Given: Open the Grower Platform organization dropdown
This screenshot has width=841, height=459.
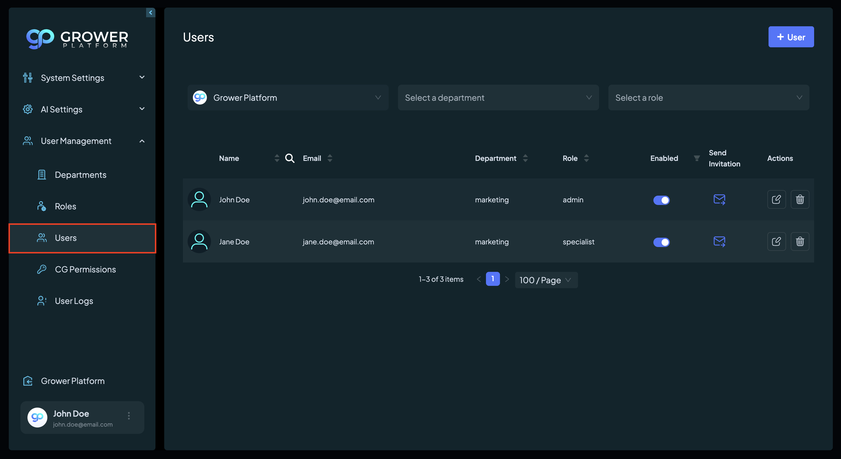Looking at the screenshot, I should click(288, 98).
